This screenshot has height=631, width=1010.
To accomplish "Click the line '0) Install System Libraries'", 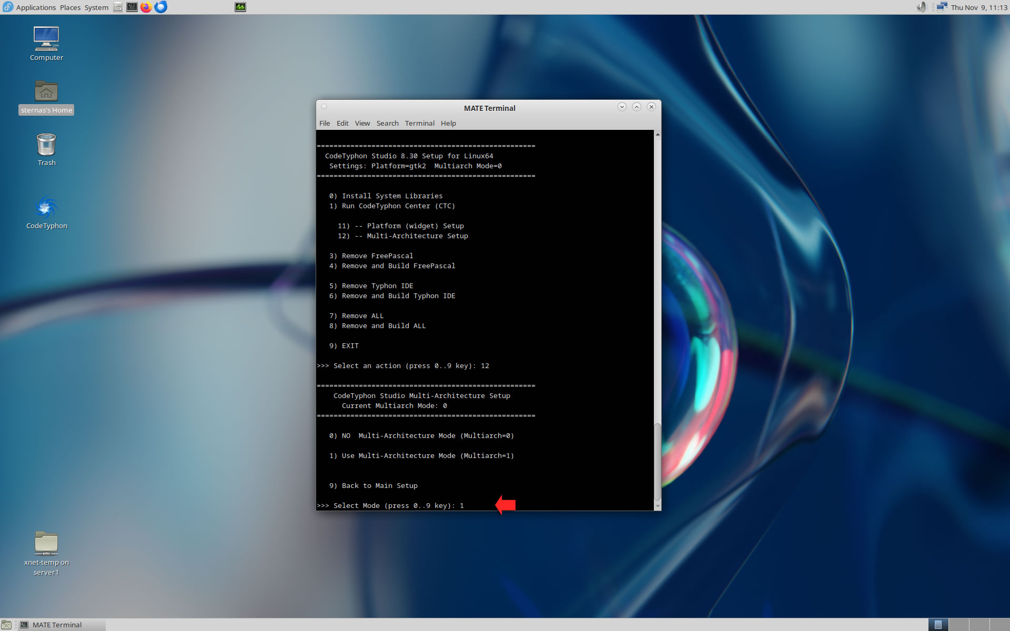I will (x=386, y=196).
